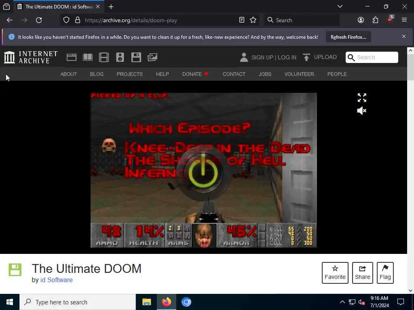Click the green floppy icon beside title
Image resolution: width=414 pixels, height=310 pixels.
(x=15, y=270)
